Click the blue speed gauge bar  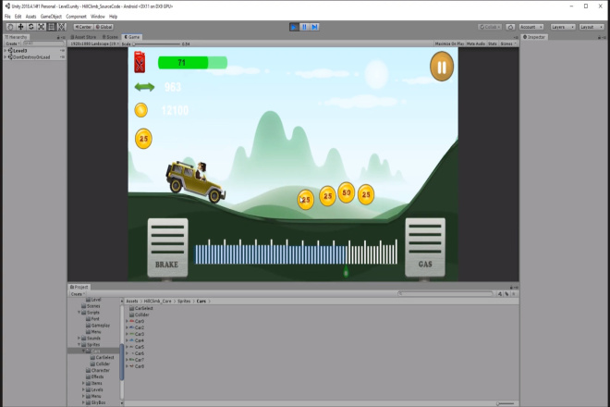coord(271,254)
